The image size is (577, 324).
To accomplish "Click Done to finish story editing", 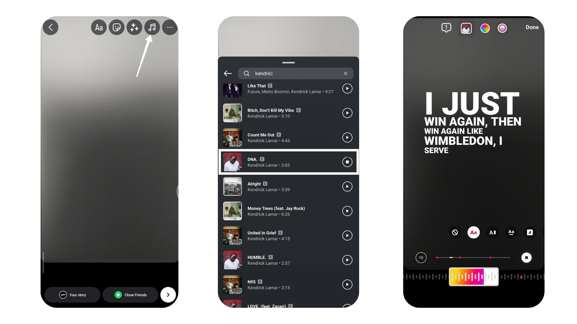I will [x=532, y=27].
